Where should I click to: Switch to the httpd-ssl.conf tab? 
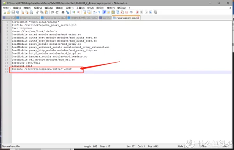coord(28,18)
